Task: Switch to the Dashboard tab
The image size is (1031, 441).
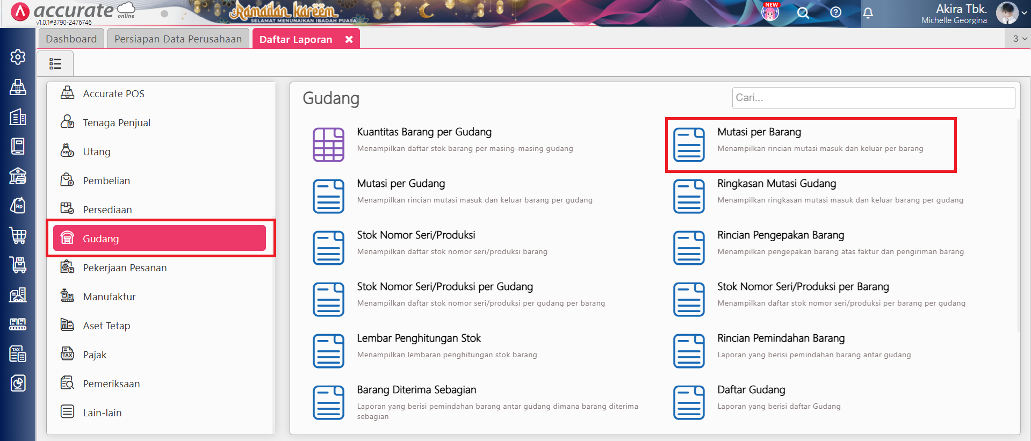Action: point(71,39)
